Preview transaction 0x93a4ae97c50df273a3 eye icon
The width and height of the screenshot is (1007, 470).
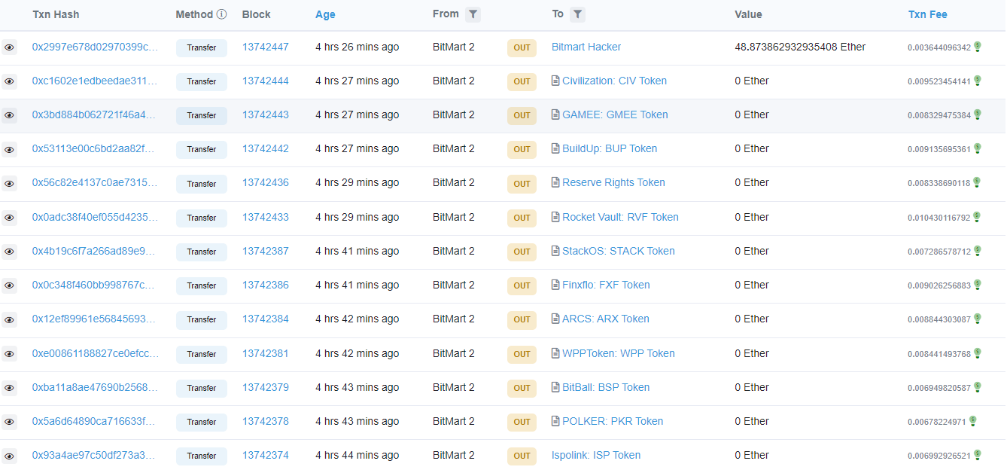(9, 456)
